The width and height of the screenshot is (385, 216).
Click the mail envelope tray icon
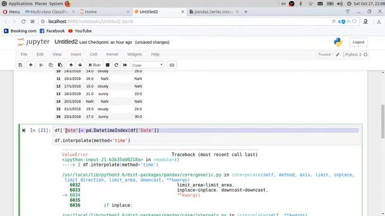point(320,4)
